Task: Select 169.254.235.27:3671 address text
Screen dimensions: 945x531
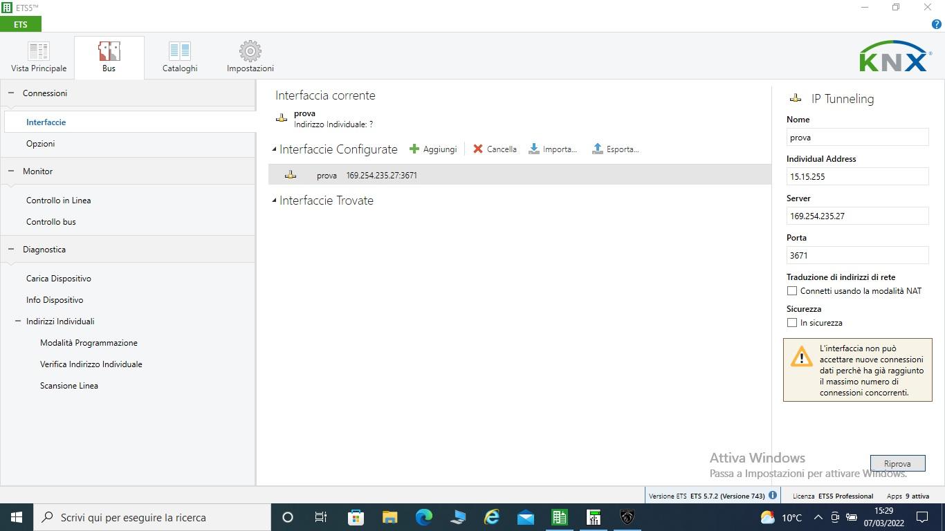Action: (x=382, y=176)
